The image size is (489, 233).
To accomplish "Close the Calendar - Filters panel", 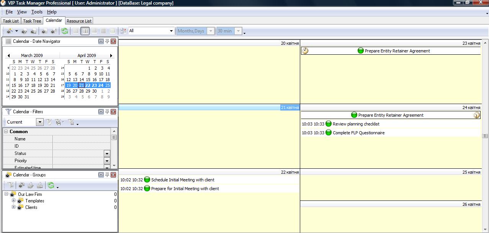I will tap(113, 112).
